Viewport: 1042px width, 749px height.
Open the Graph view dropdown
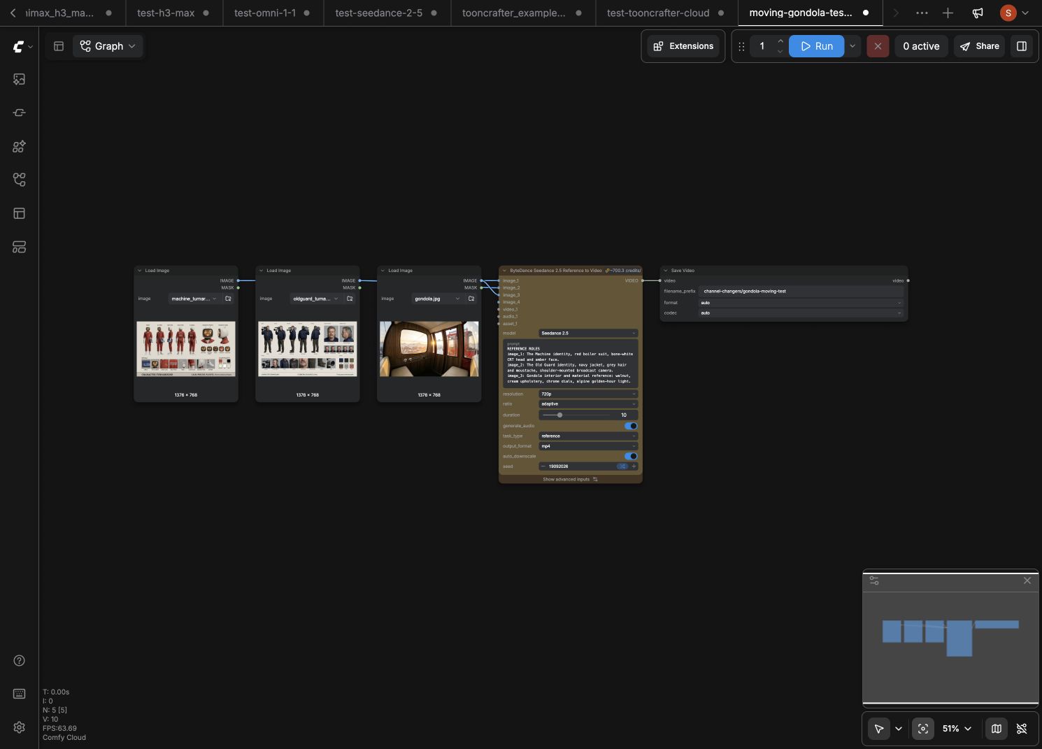(x=108, y=46)
